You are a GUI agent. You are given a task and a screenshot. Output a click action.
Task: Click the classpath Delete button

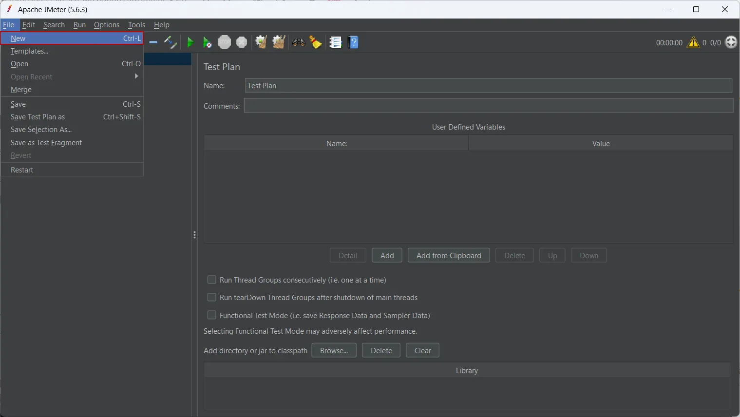coord(381,350)
